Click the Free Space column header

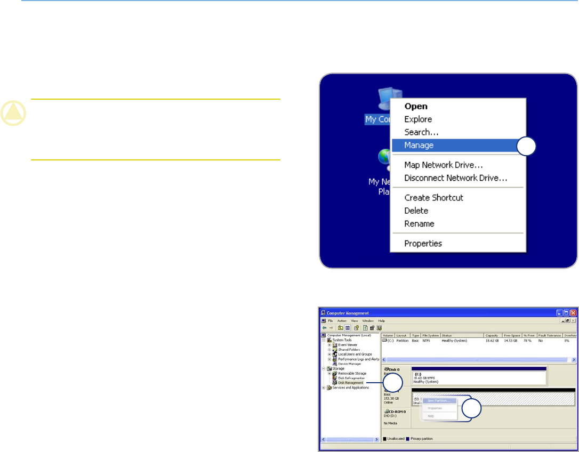[x=512, y=335]
